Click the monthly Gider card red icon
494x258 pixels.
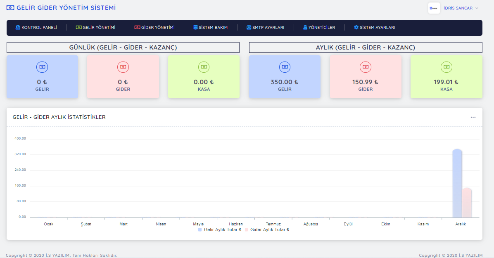(366, 67)
